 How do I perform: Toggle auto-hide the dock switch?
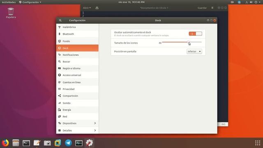(196, 34)
